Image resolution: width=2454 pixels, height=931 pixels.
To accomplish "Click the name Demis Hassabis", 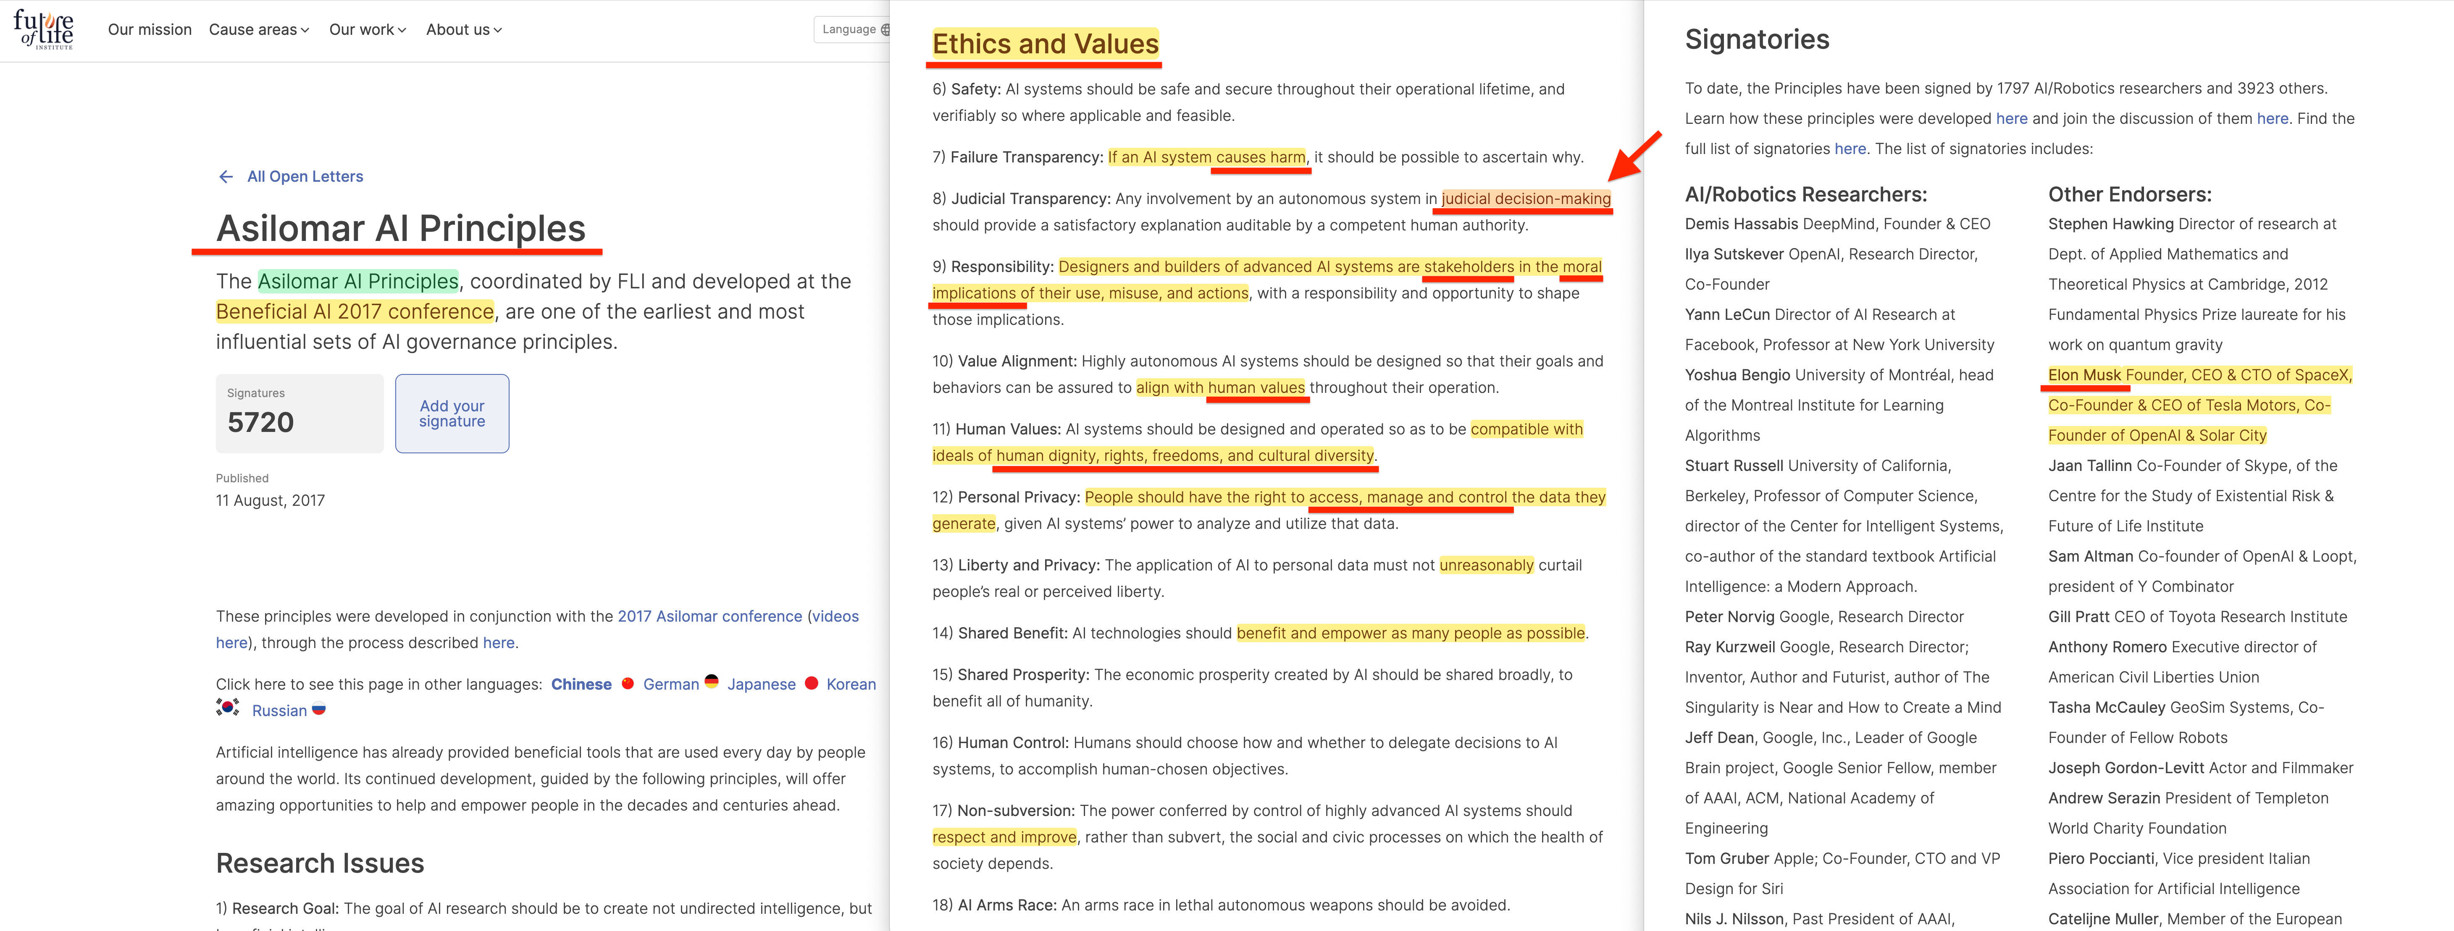I will point(1742,225).
